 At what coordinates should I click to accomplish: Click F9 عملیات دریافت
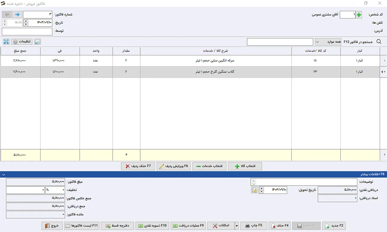(188, 226)
